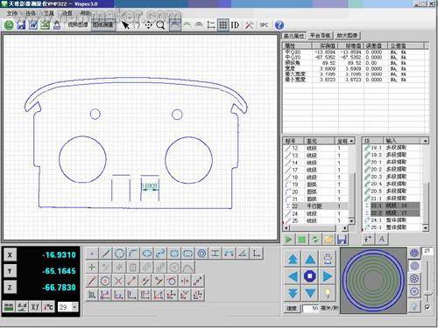The width and height of the screenshot is (438, 328).
Task: Select the black arrow pointer tool
Action: [x=125, y=25]
